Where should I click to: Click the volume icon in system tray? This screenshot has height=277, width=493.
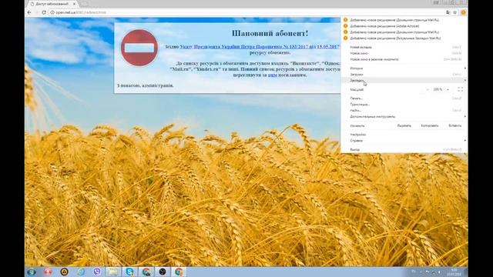[439, 272]
